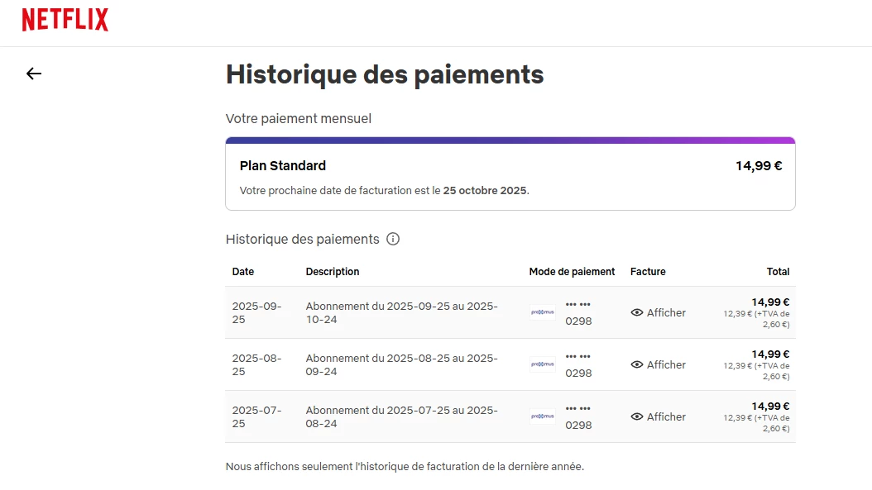The image size is (872, 490).
Task: Click the info icon beside Historique des paiements
Action: (393, 240)
